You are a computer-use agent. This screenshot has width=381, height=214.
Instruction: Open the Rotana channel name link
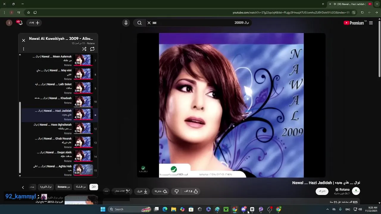[x=344, y=190]
